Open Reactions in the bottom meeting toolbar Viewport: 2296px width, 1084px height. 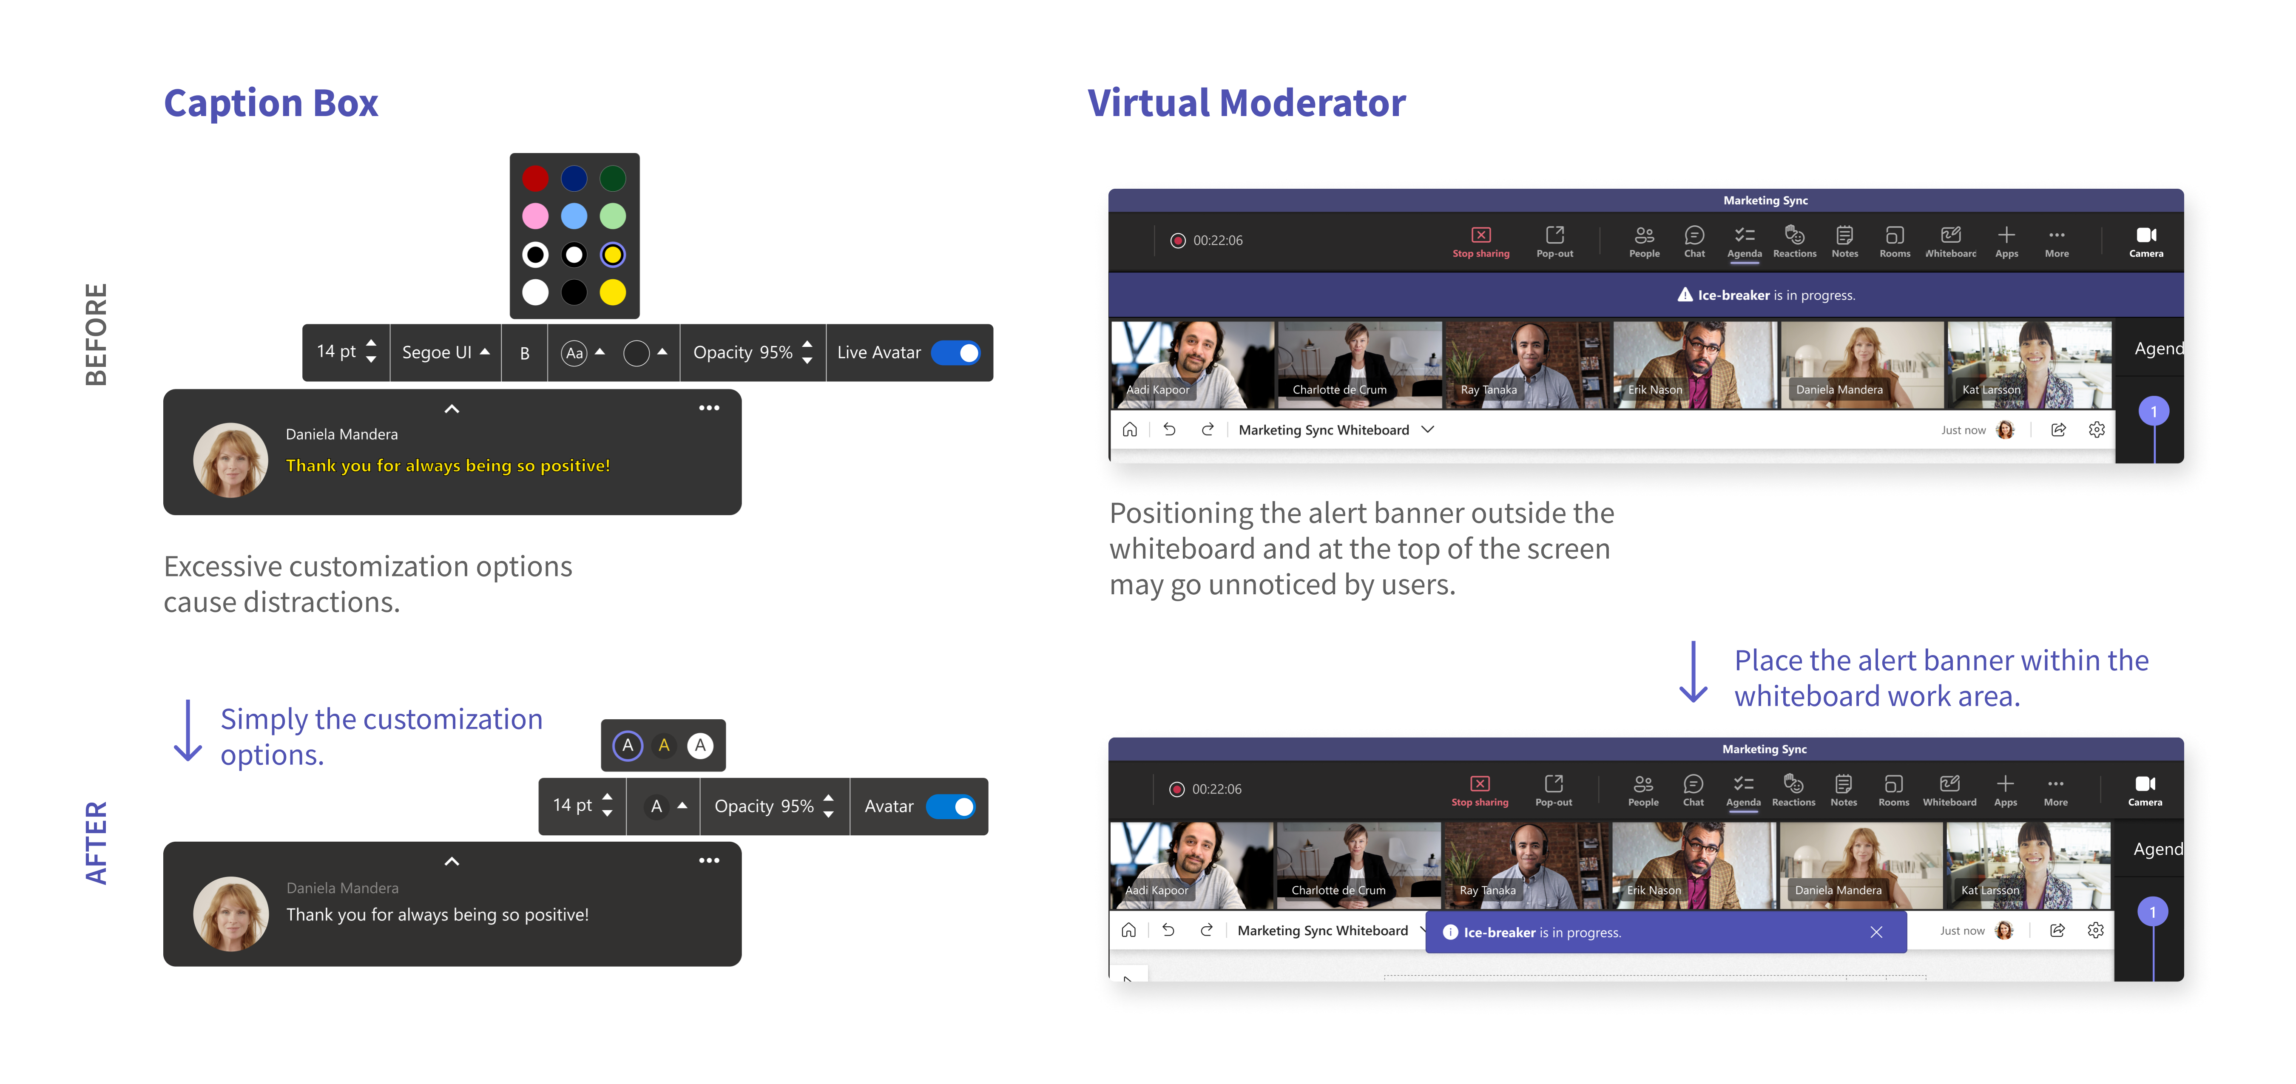[x=1793, y=791]
